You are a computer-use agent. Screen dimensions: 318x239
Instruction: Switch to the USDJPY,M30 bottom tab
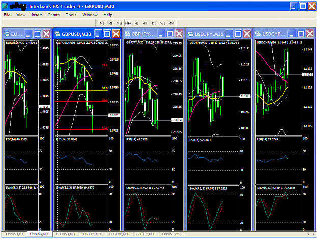click(93, 234)
